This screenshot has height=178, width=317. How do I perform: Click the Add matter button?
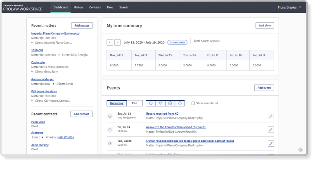pyautogui.click(x=81, y=26)
